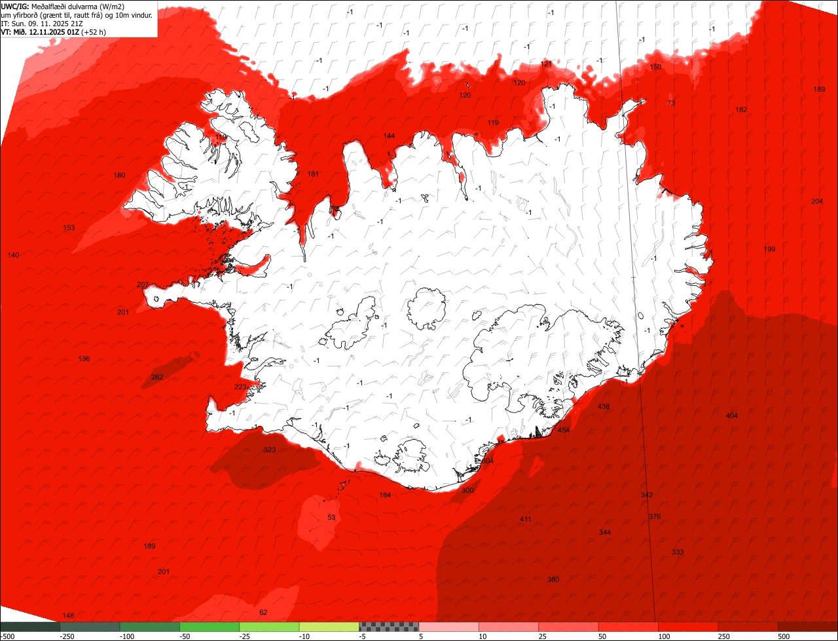
Task: Click the checkered -5 to 5 legend swatch
Action: click(389, 627)
